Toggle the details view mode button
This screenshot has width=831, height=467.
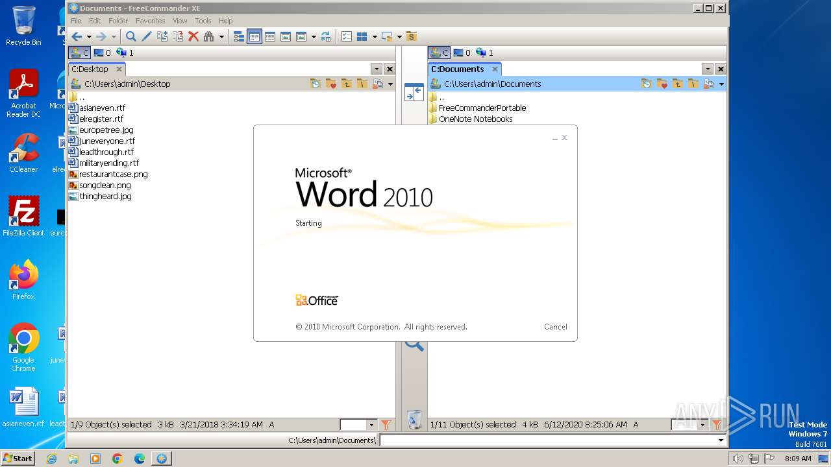[x=254, y=37]
